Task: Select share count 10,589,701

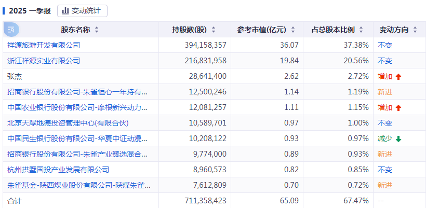Action: click(x=208, y=123)
